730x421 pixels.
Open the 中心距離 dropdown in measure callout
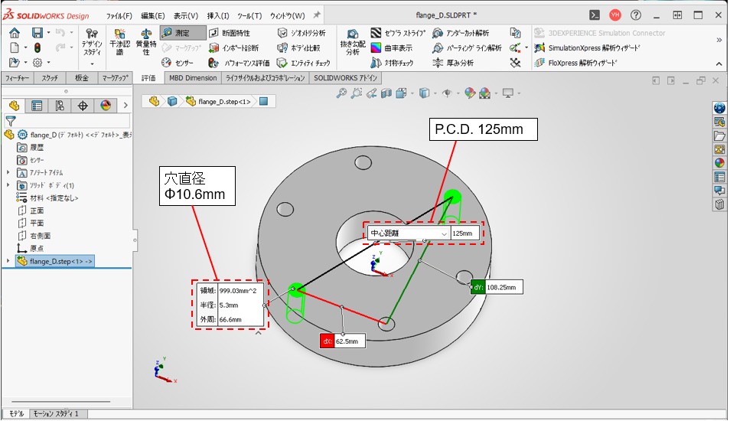pos(443,233)
